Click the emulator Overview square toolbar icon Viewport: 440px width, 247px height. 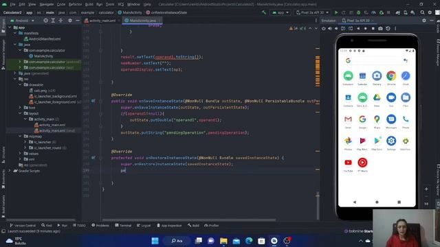click(373, 29)
